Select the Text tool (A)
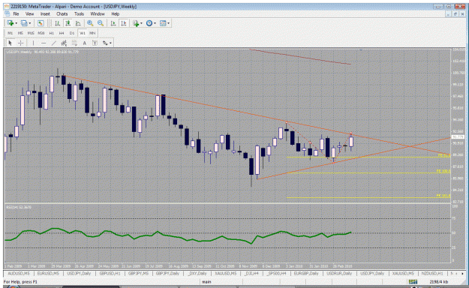 pyautogui.click(x=85, y=43)
